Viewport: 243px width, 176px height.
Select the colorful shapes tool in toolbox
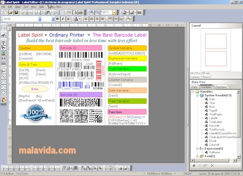4,100
